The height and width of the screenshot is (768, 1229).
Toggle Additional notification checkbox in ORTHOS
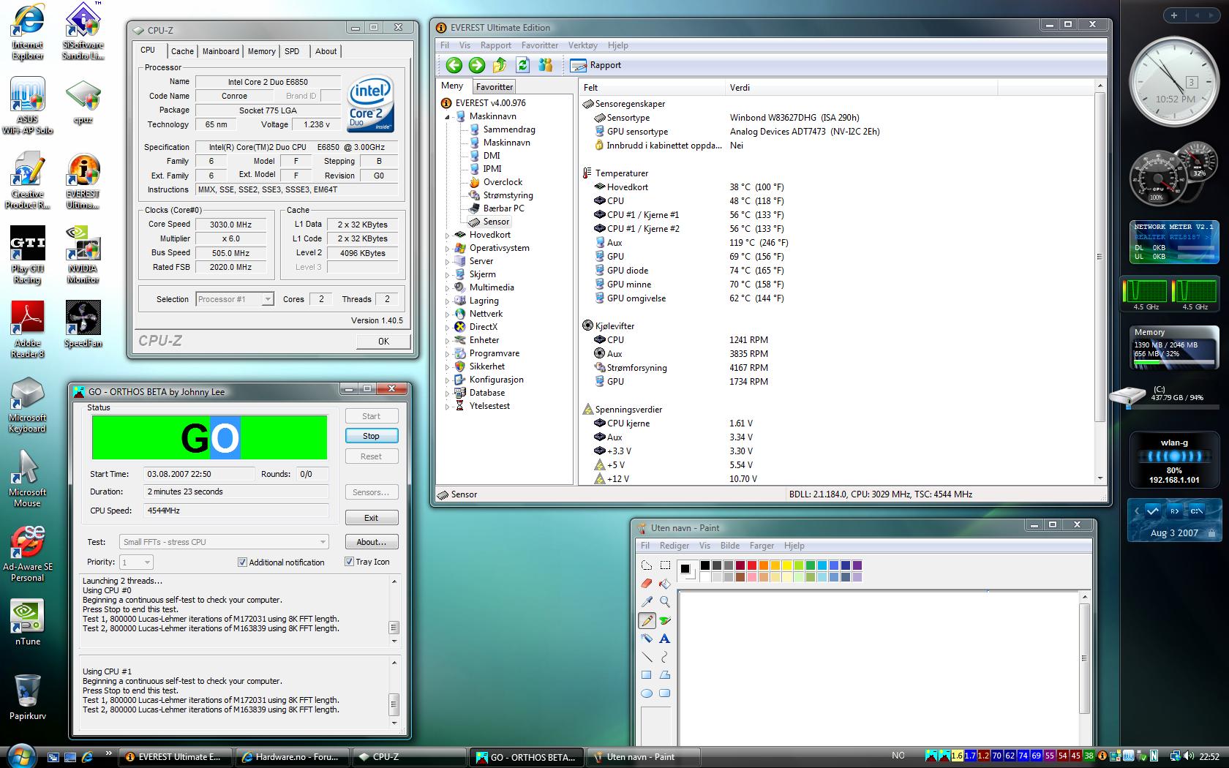(242, 562)
